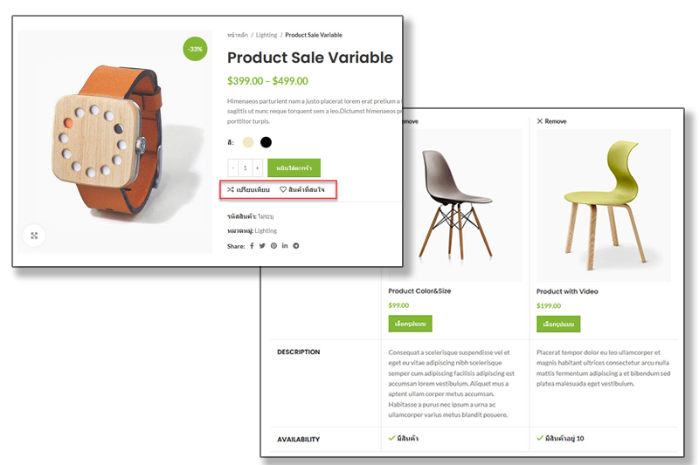Share via LinkedIn icon

(x=285, y=246)
